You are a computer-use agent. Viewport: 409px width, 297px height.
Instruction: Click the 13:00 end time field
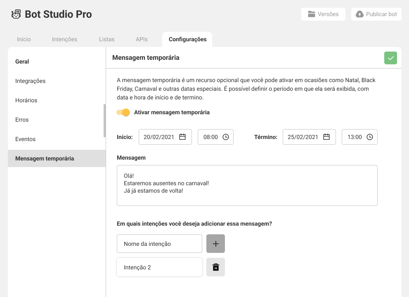pyautogui.click(x=359, y=137)
